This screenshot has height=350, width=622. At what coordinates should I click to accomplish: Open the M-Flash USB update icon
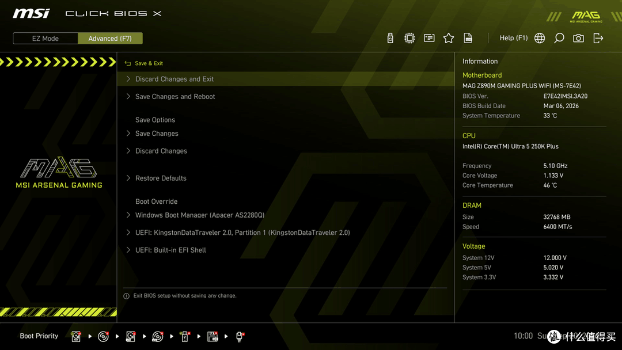pyautogui.click(x=390, y=38)
